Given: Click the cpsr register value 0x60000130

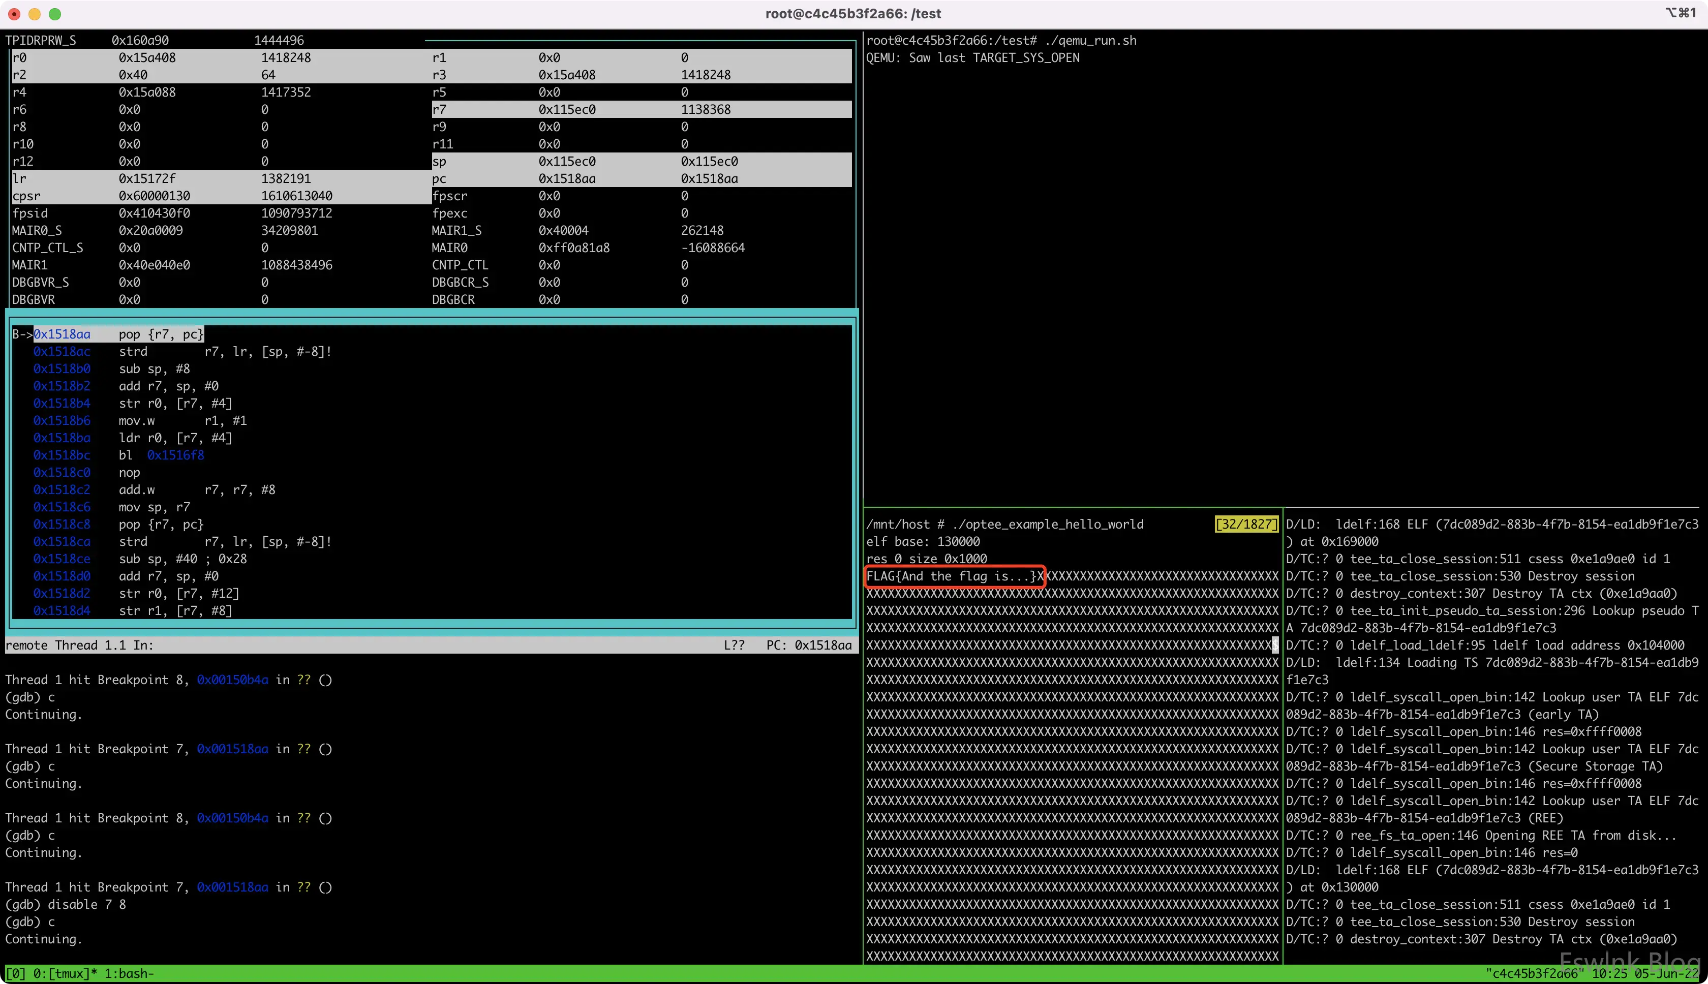Looking at the screenshot, I should (154, 196).
